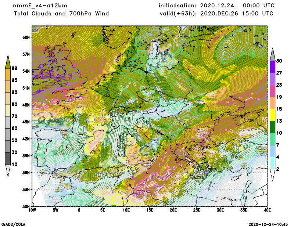Select the dark purple swatch between 27 and 30
The height and width of the screenshot is (227, 294).
(x=272, y=67)
